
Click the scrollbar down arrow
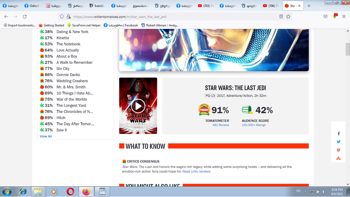[x=348, y=184]
